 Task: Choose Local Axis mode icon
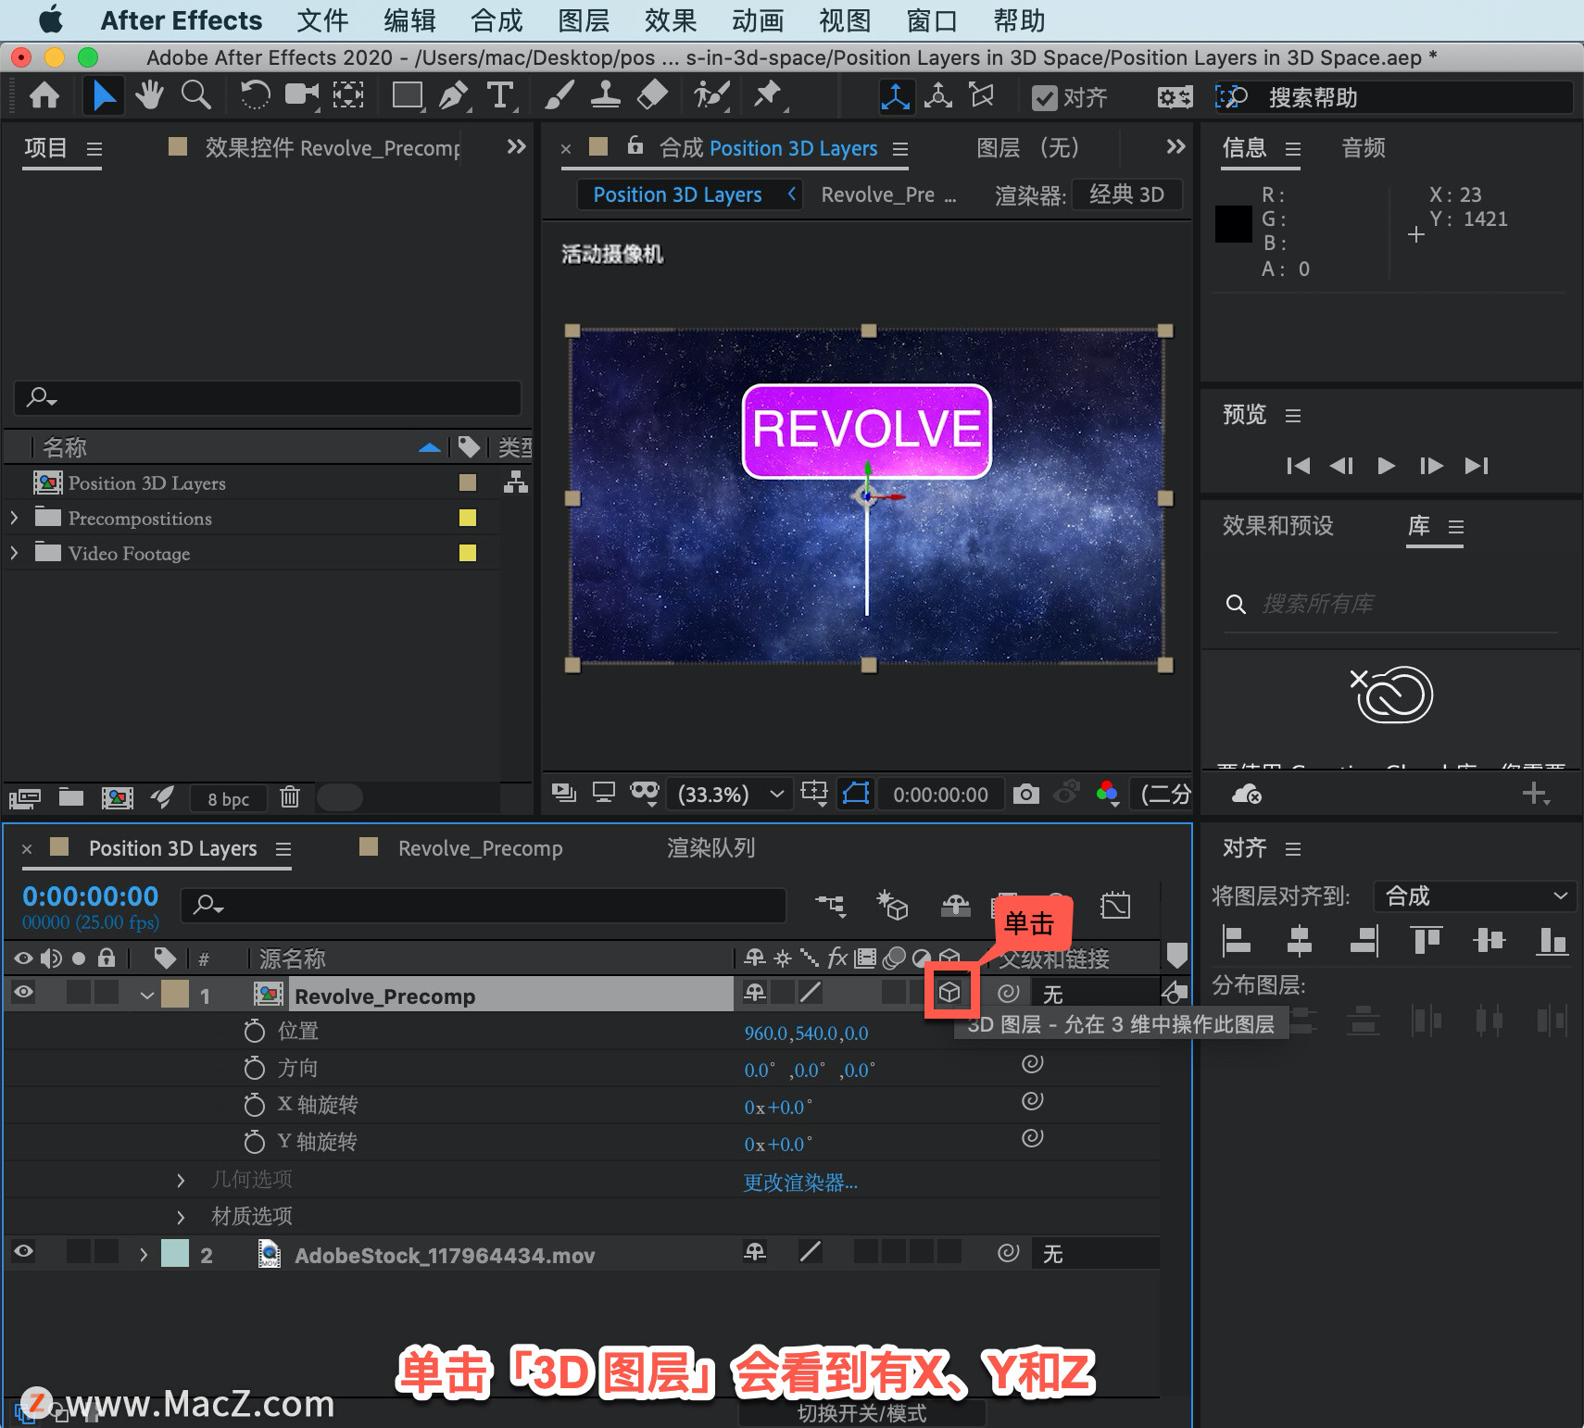click(896, 96)
